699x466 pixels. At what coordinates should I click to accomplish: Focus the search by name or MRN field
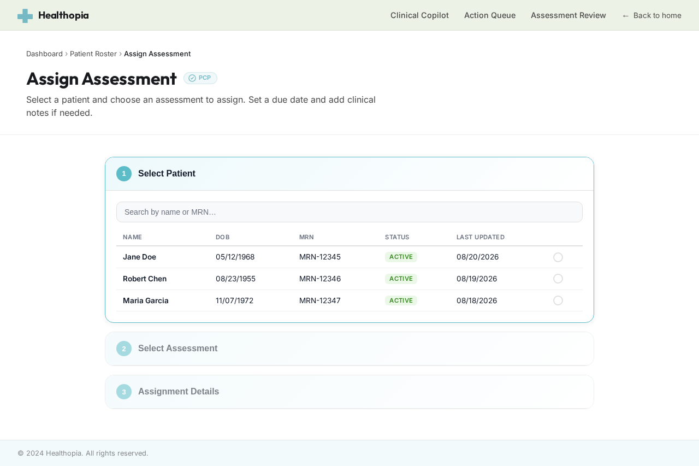349,212
